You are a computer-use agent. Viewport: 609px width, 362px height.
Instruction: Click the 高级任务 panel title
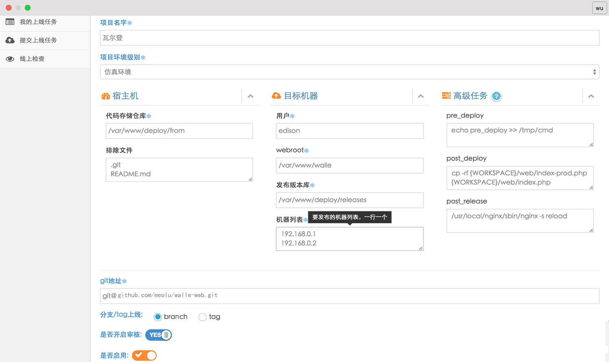[x=470, y=96]
